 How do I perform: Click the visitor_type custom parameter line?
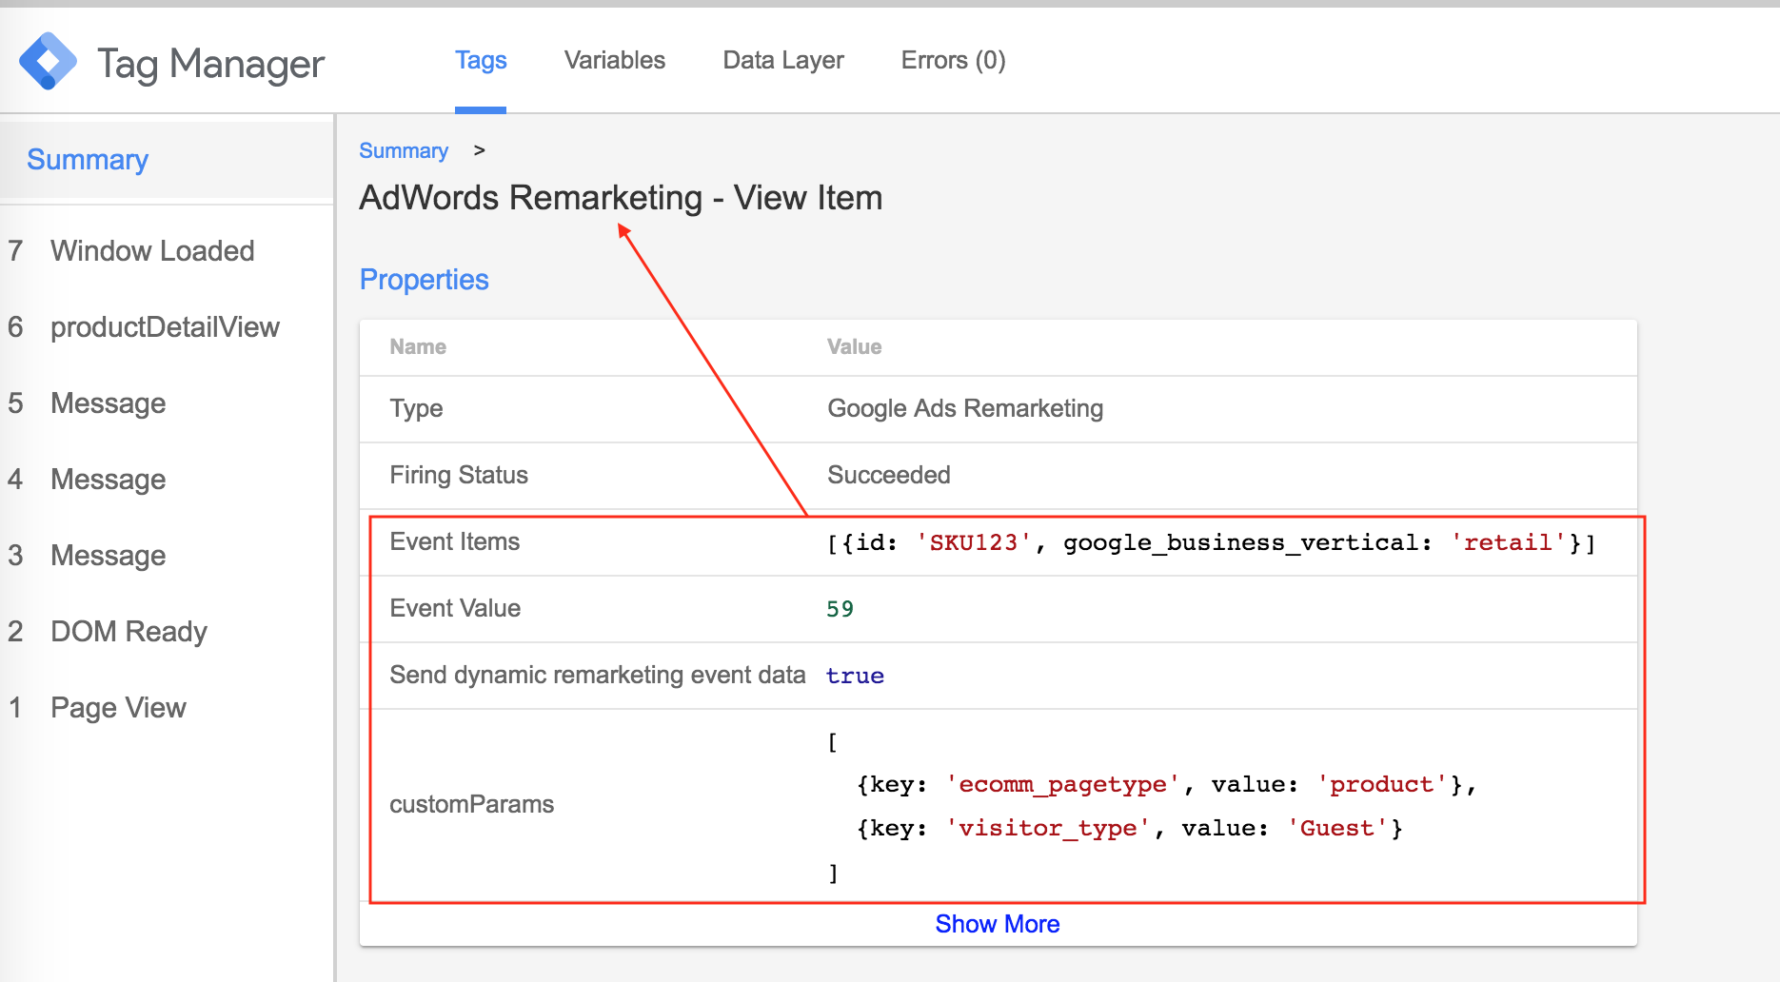[1129, 829]
